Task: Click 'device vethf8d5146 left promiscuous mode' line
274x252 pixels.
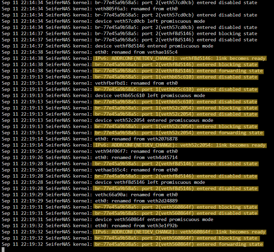Action: (103, 182)
